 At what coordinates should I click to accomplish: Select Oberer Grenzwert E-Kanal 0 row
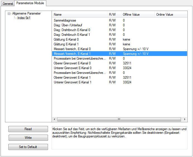120,63
